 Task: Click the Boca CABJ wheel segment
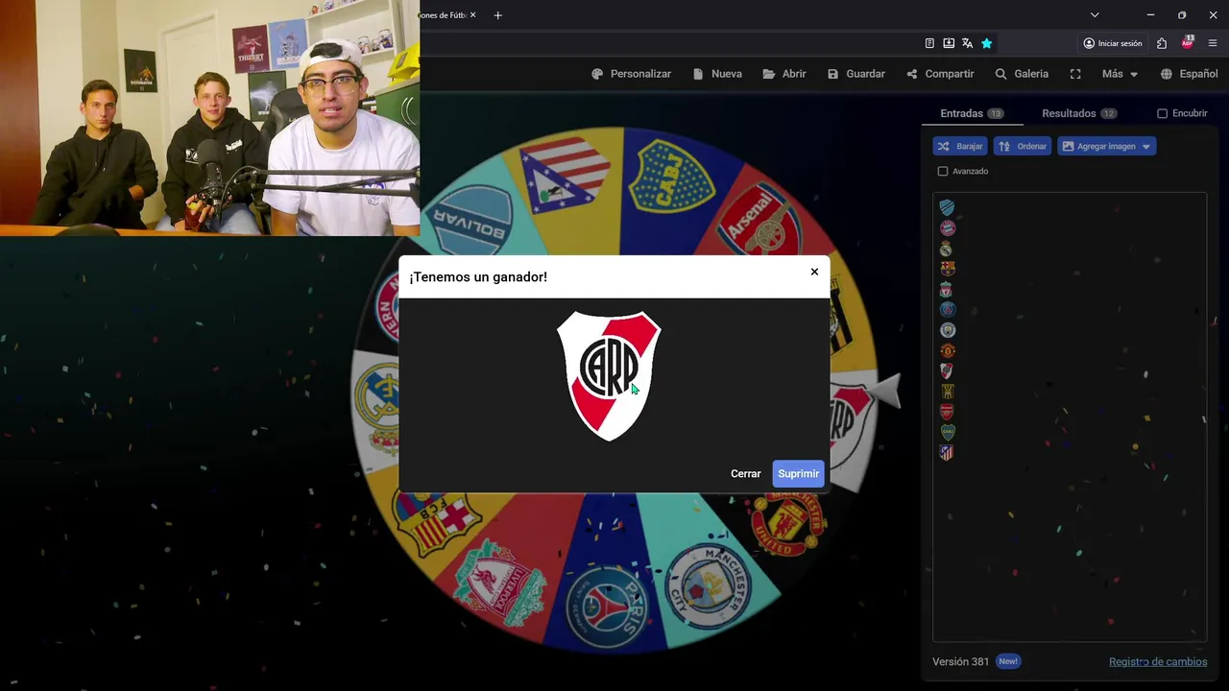coord(670,178)
